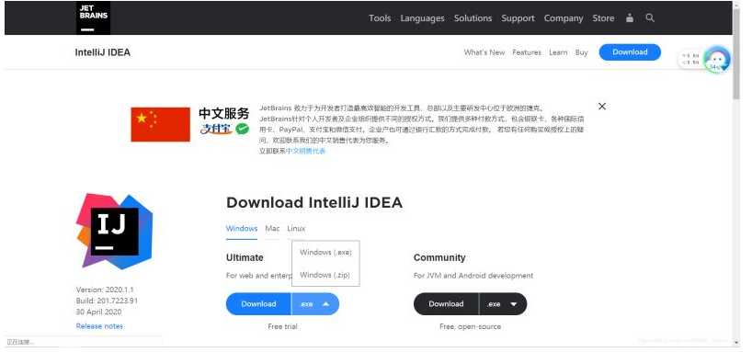Click the IntelliJ IDEA IJ logo

(114, 231)
